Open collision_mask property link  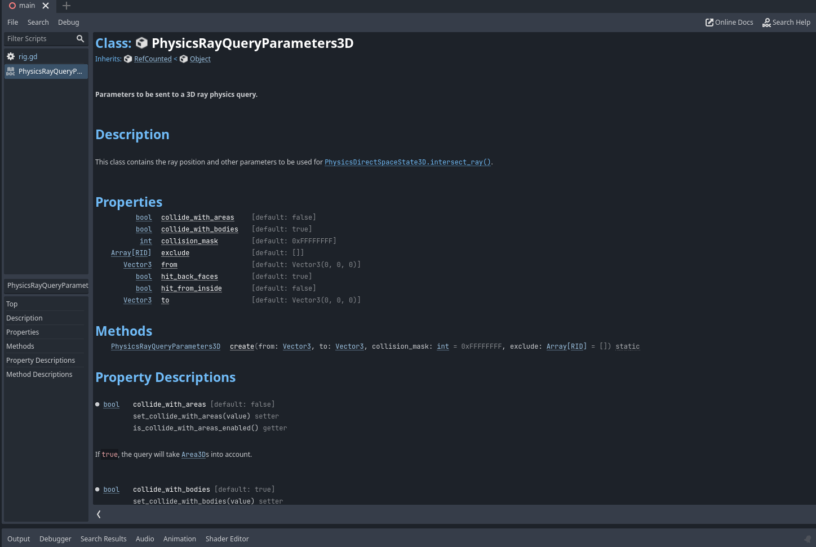click(x=189, y=241)
